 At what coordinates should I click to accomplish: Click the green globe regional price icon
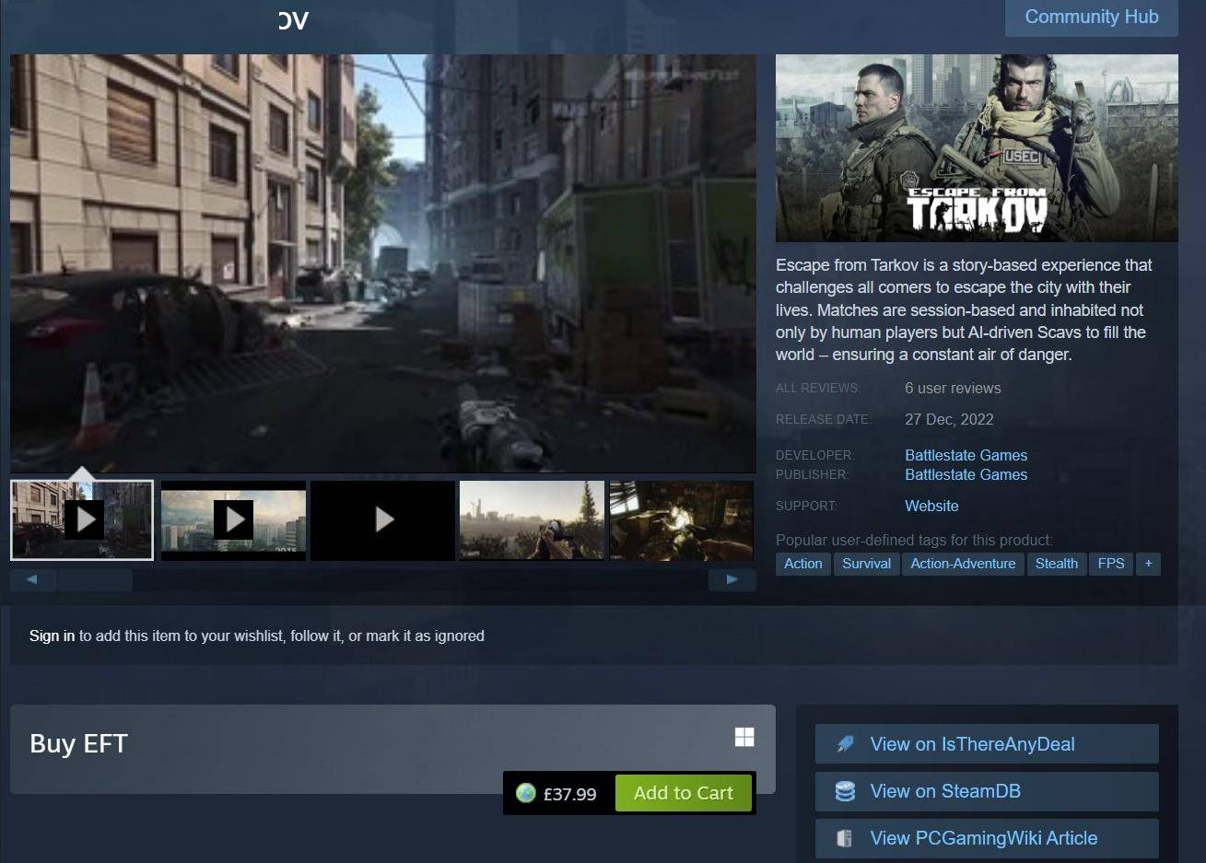pyautogui.click(x=526, y=793)
